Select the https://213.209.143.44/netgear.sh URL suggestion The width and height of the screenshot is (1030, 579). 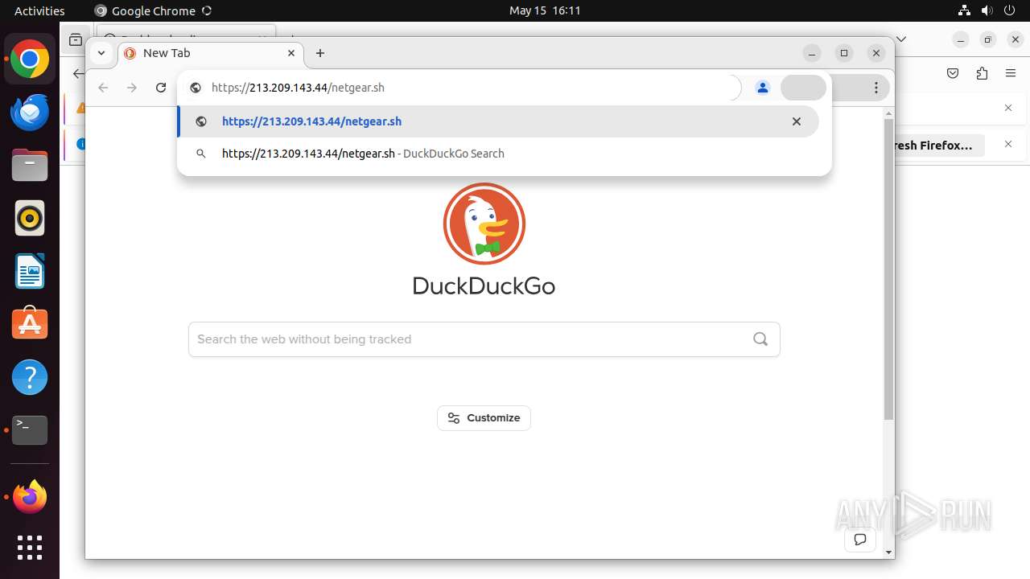498,121
